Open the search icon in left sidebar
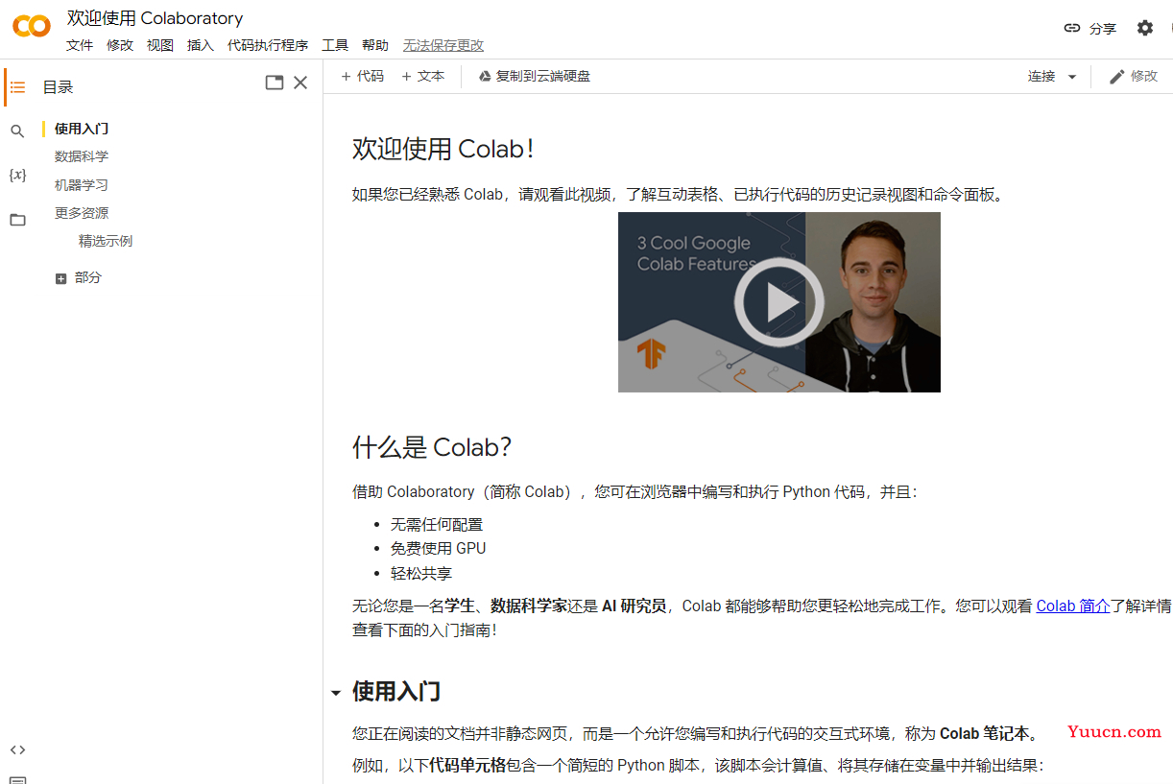Image resolution: width=1173 pixels, height=784 pixels. pos(17,131)
